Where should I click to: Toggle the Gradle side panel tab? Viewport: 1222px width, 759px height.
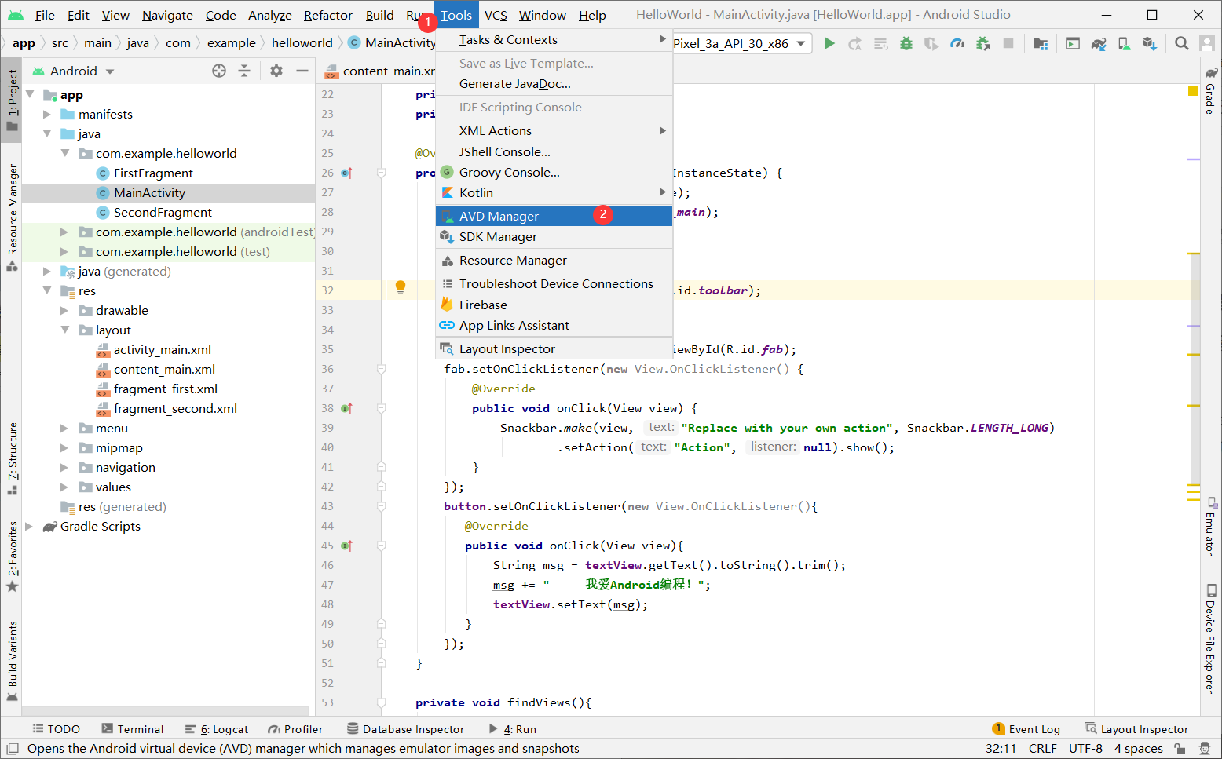pyautogui.click(x=1210, y=90)
